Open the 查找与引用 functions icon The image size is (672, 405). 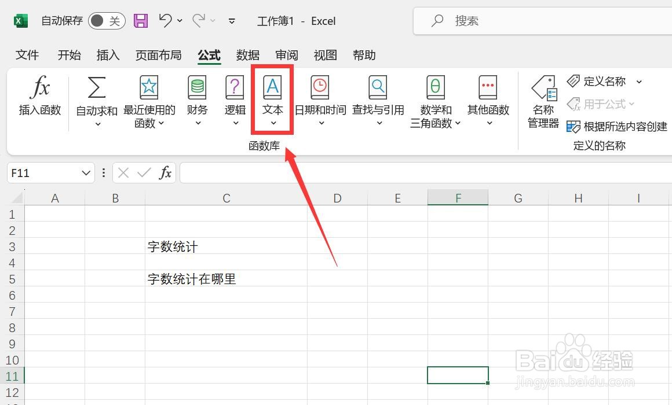[378, 87]
